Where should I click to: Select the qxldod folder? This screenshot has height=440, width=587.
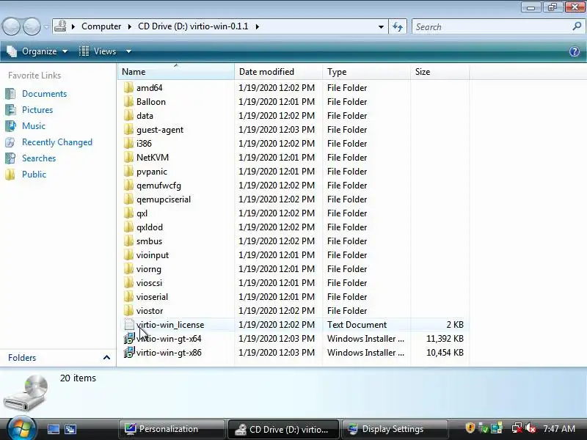click(150, 227)
